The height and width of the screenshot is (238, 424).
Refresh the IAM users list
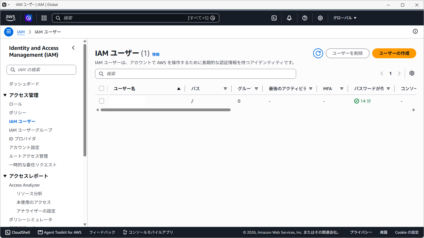pyautogui.click(x=318, y=53)
